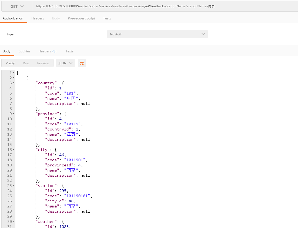Toggle line wrapping in the response viewer
This screenshot has width=298, height=228.
82,63
